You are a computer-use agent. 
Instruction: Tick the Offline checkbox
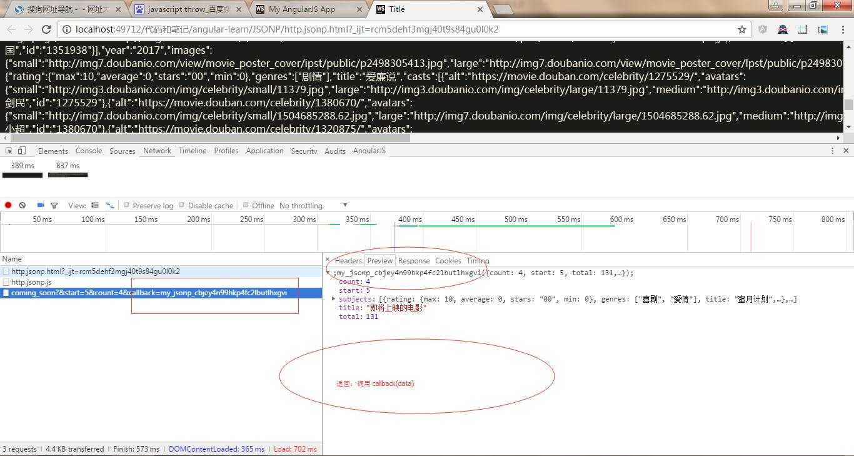click(246, 205)
